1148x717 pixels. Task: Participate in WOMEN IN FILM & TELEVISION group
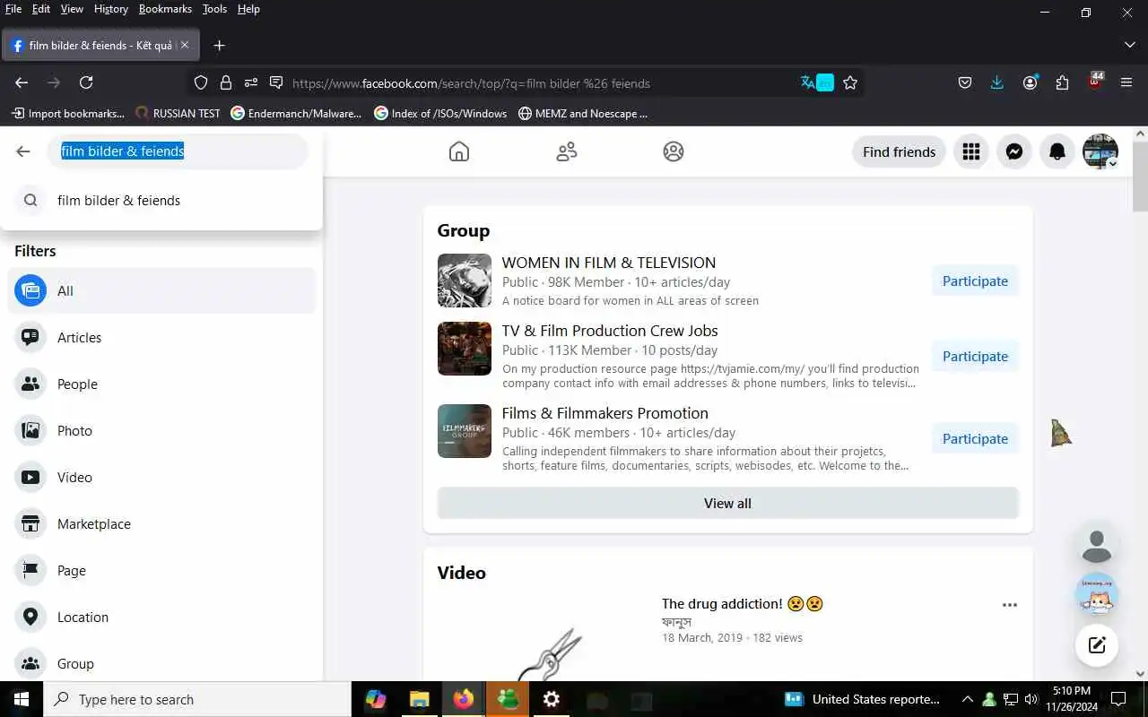click(x=975, y=281)
